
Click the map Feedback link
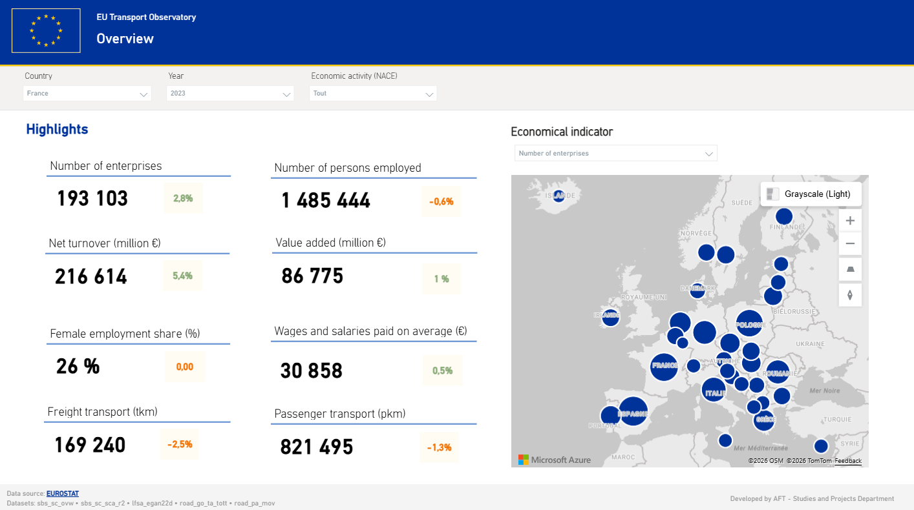click(848, 461)
